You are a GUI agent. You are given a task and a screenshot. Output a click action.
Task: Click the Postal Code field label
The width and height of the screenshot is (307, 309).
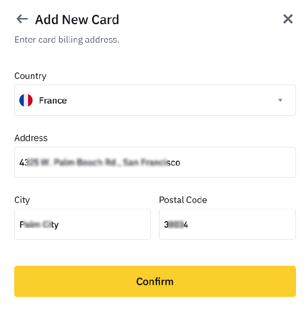point(183,200)
